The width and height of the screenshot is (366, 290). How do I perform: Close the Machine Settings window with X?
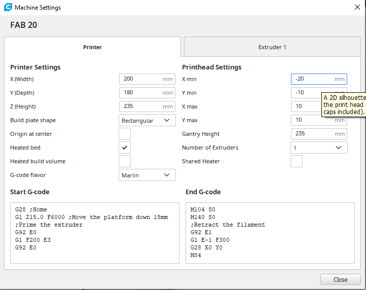point(356,7)
